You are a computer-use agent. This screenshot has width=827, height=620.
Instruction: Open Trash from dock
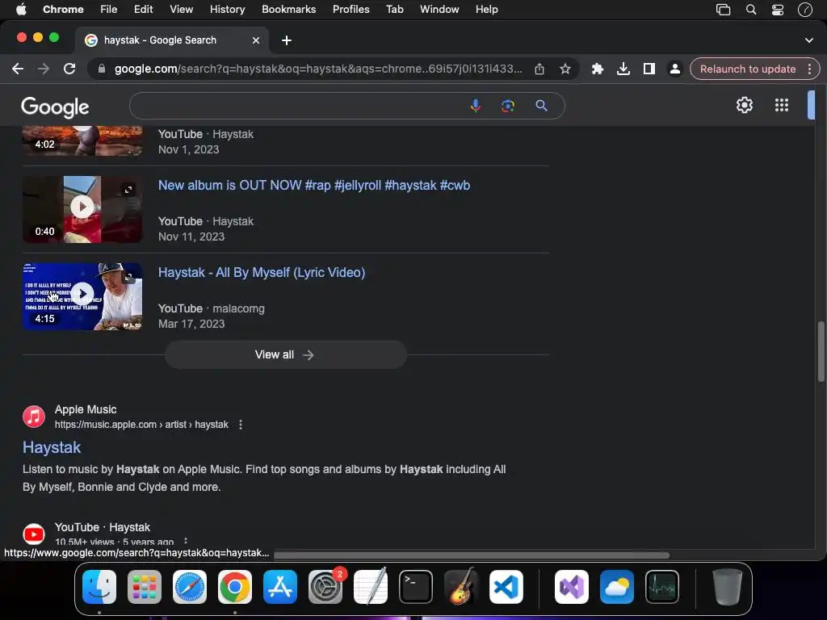(x=728, y=587)
